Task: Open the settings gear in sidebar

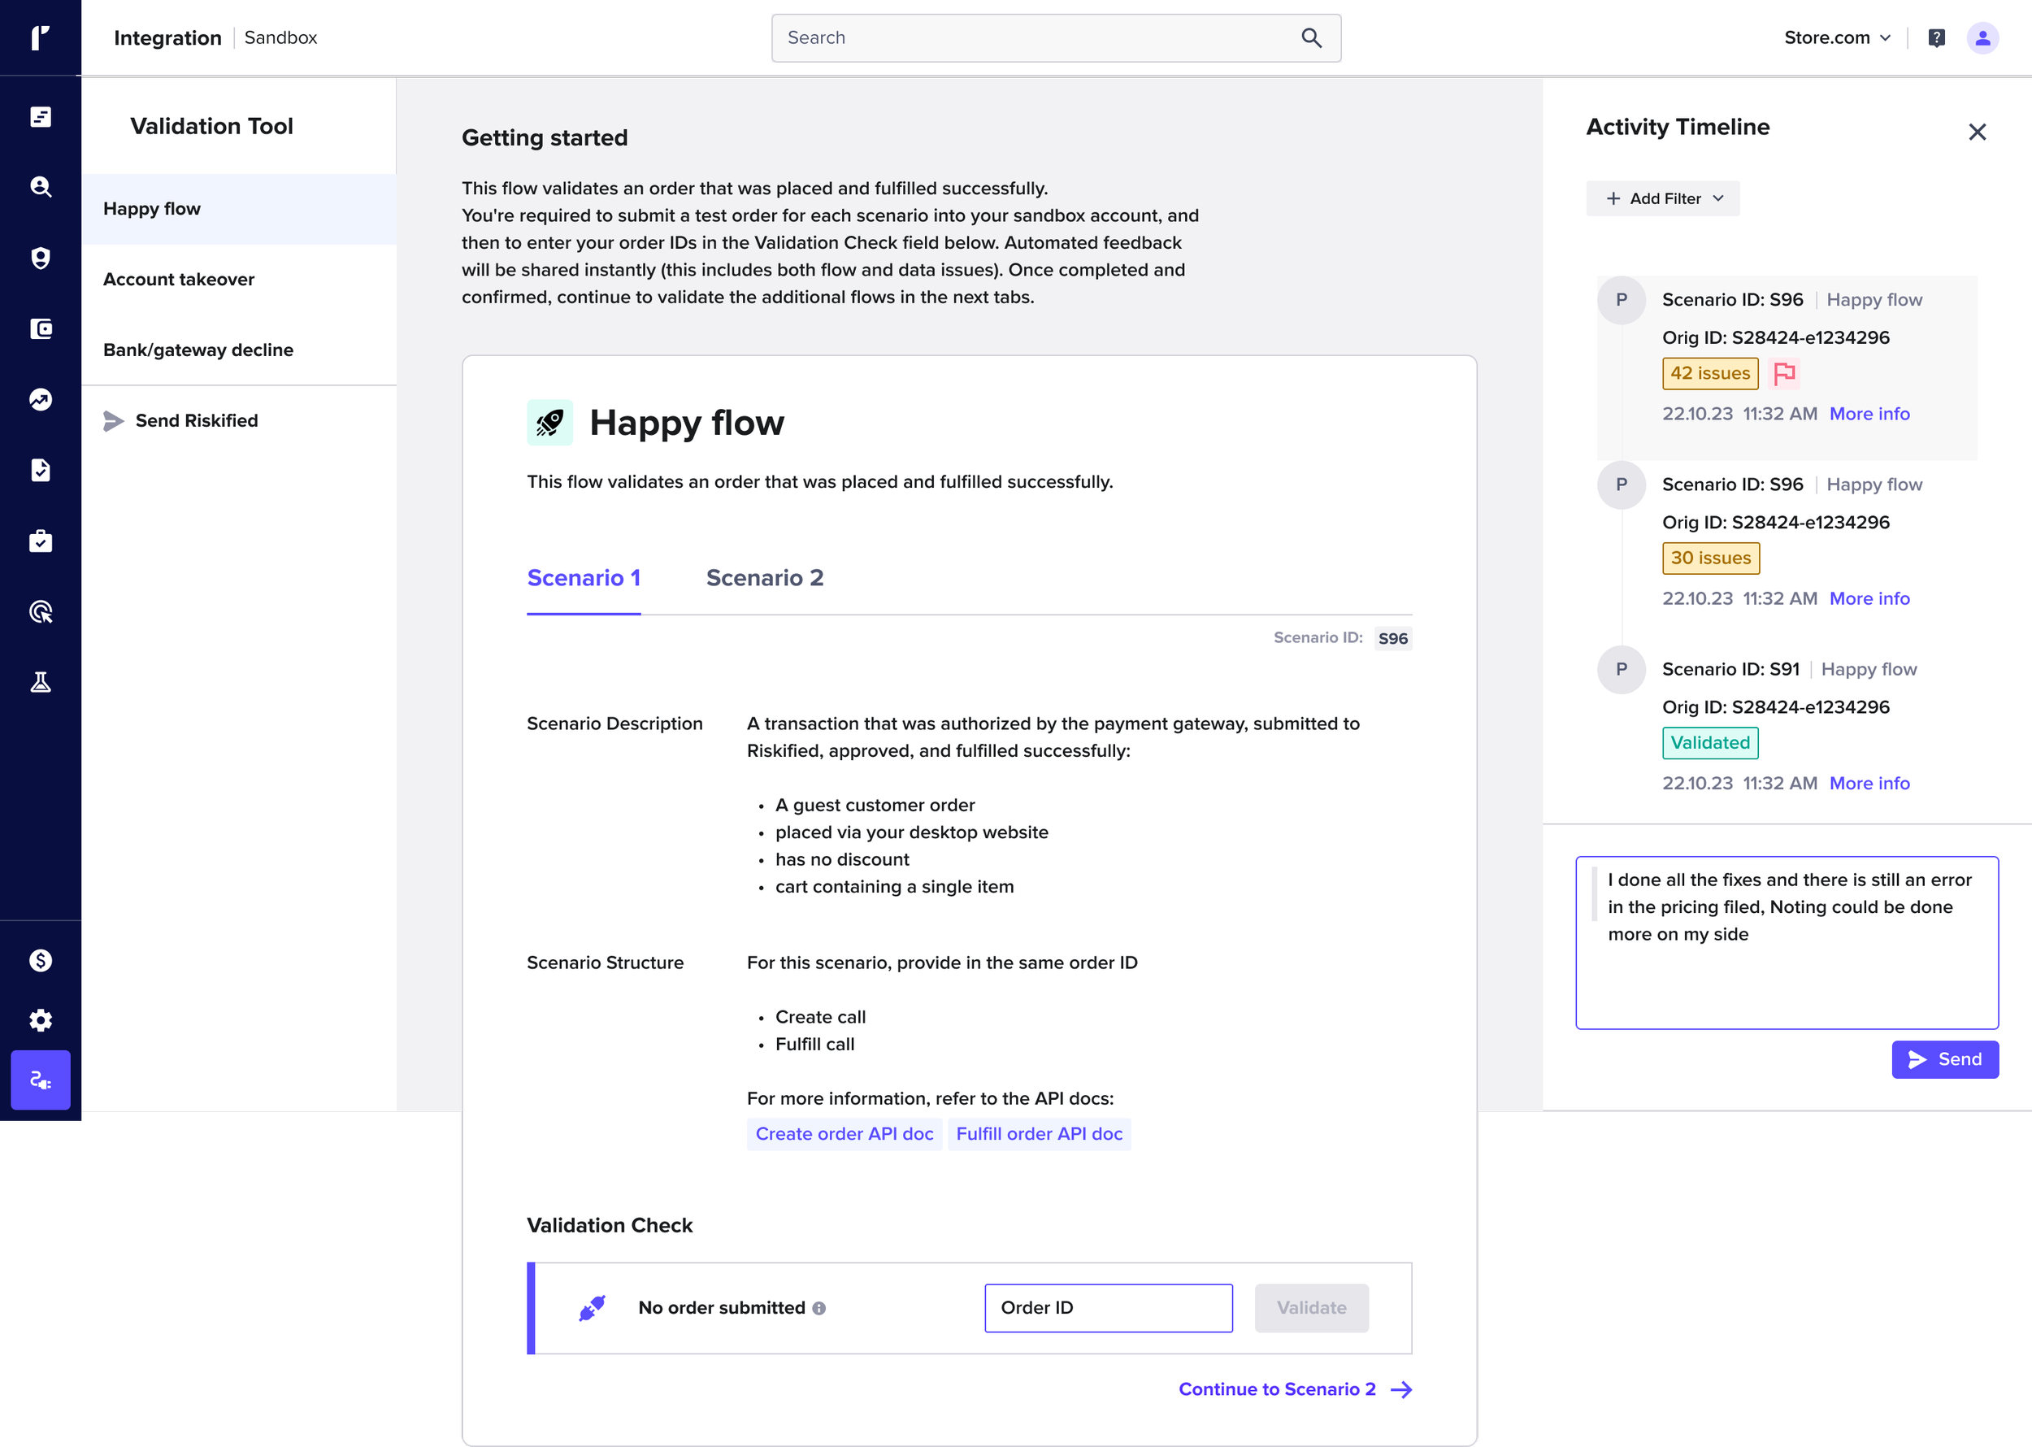Action: click(x=40, y=1020)
